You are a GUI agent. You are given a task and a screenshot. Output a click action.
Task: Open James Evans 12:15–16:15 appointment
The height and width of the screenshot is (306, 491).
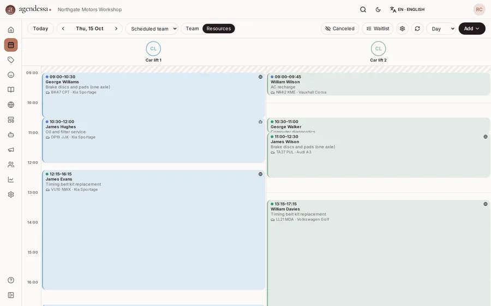(153, 230)
